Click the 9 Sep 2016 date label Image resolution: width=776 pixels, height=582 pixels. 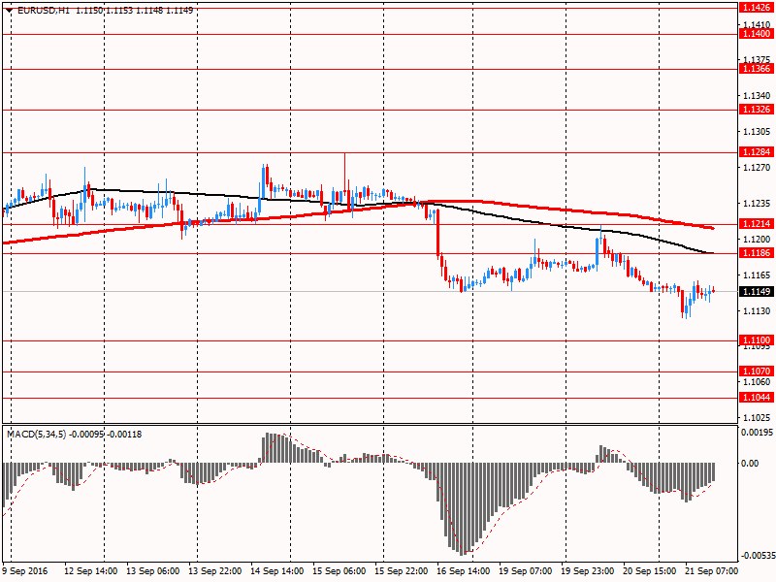tap(25, 571)
